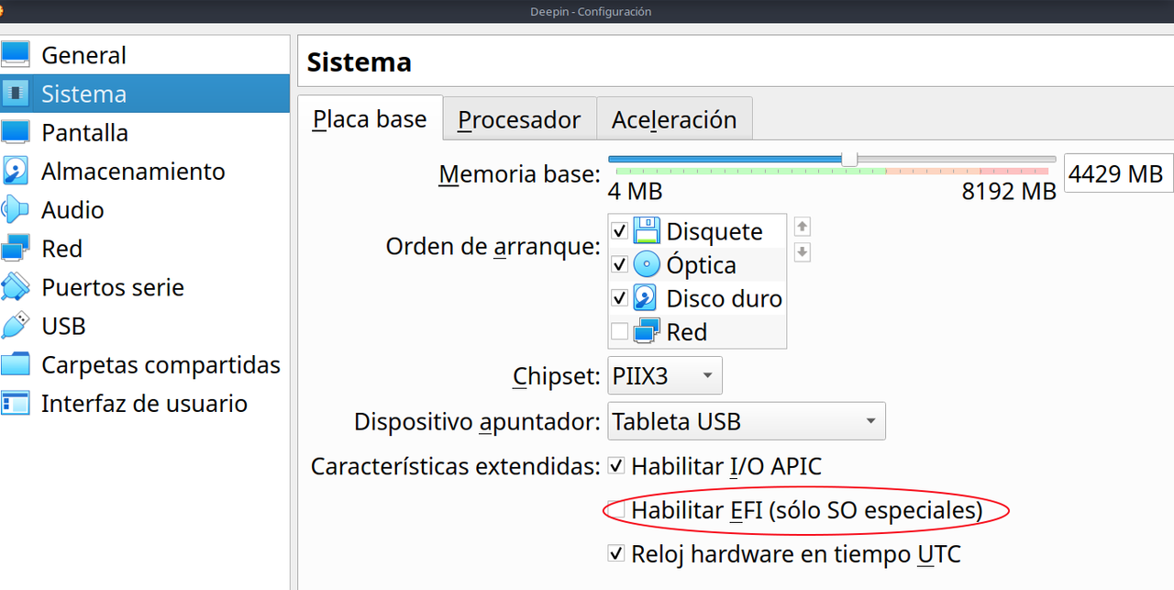Open the Audio speaker icon
This screenshot has height=590, width=1174.
coord(16,209)
